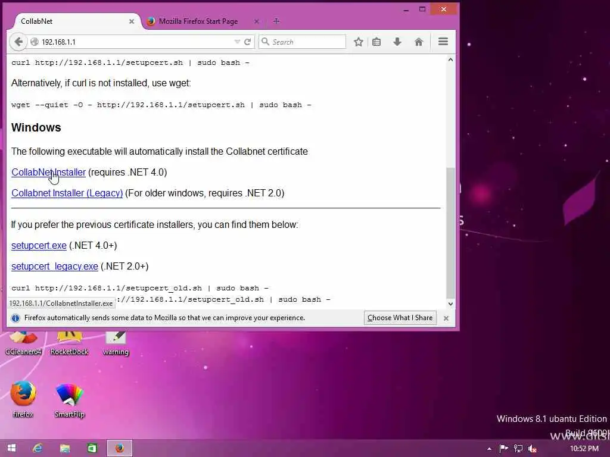610x457 pixels.
Task: Show hidden system tray icons
Action: [489, 449]
